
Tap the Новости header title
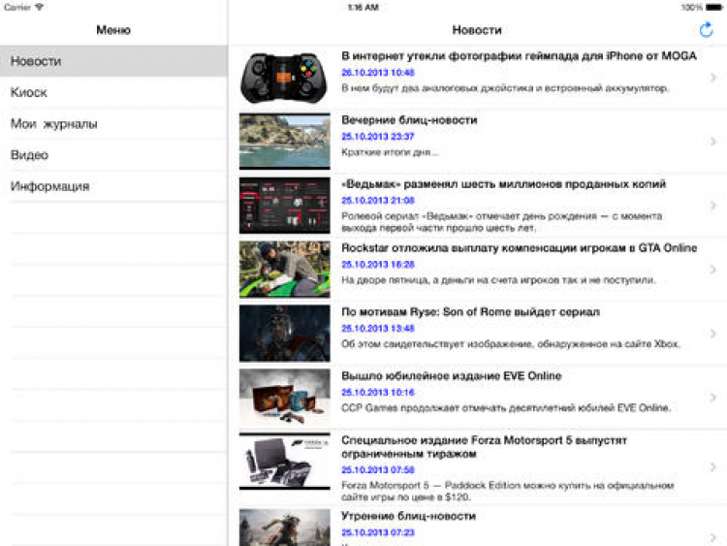(477, 30)
